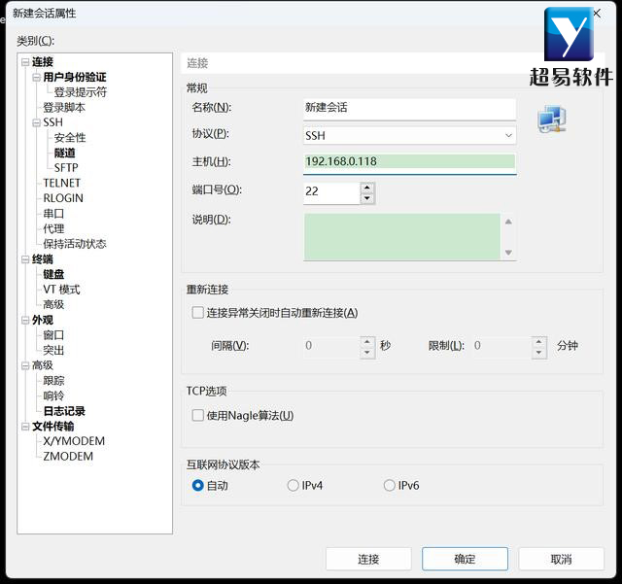
Task: Select 响铃 tree item
Action: click(x=53, y=395)
